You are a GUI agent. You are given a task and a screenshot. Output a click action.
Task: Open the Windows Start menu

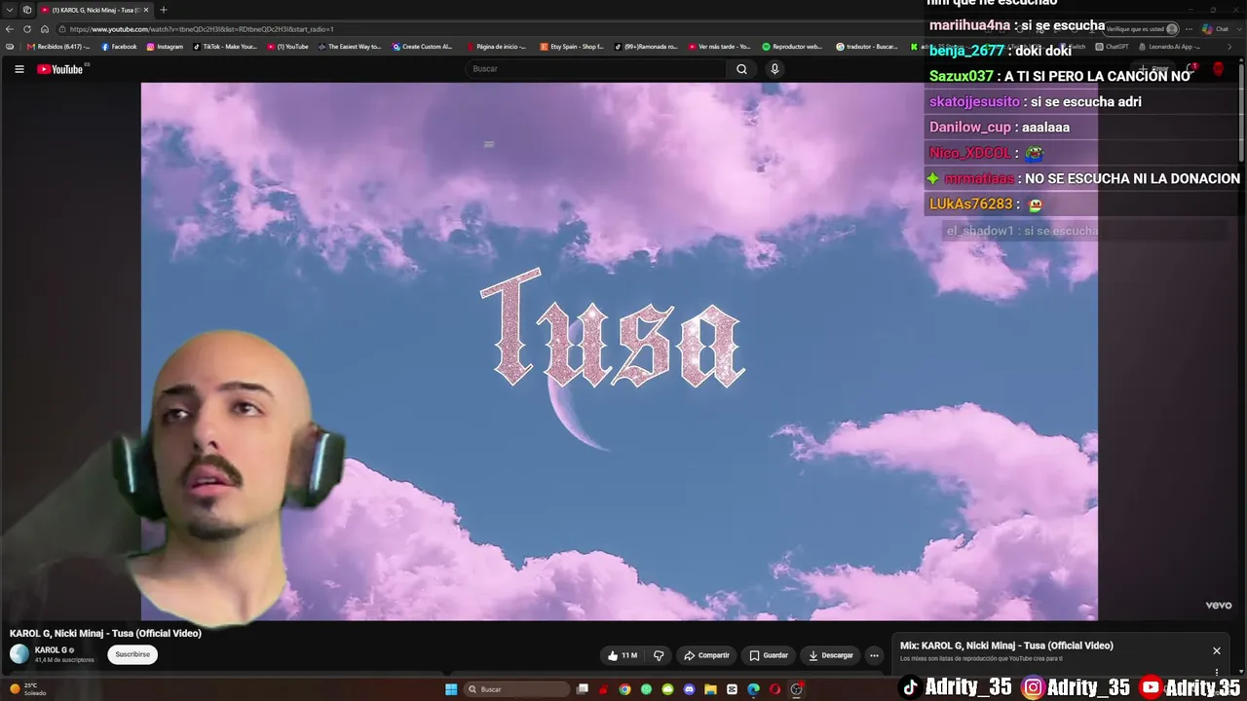pyautogui.click(x=451, y=689)
